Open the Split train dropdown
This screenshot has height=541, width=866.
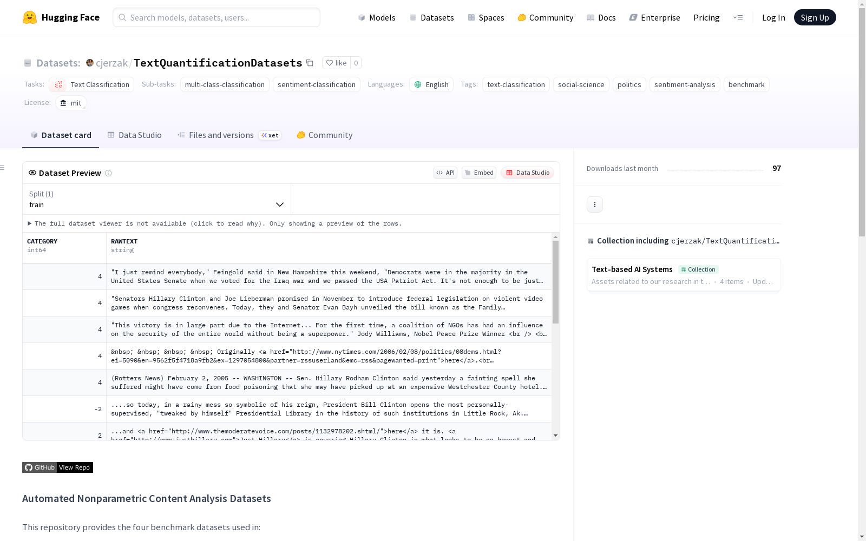[156, 199]
